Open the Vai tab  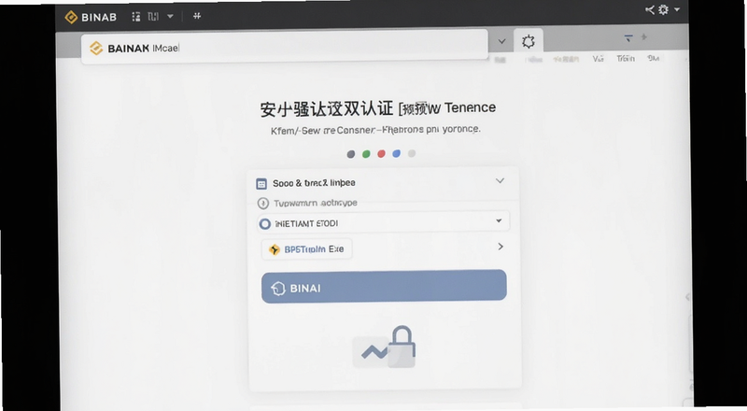598,59
